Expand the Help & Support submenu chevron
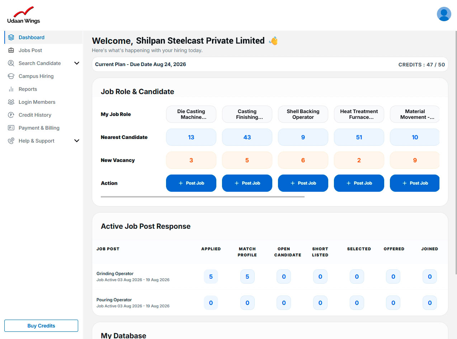This screenshot has width=457, height=339. (76, 141)
